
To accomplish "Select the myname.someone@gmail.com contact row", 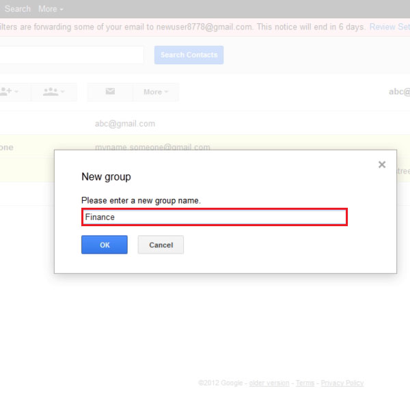I will pyautogui.click(x=205, y=147).
